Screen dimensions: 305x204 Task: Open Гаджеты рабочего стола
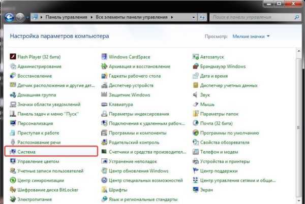click(131, 76)
